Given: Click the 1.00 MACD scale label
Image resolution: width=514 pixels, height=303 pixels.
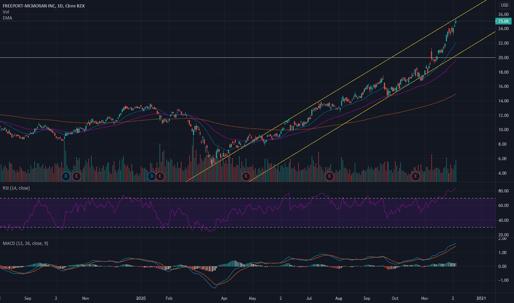Looking at the screenshot, I should tap(502, 252).
